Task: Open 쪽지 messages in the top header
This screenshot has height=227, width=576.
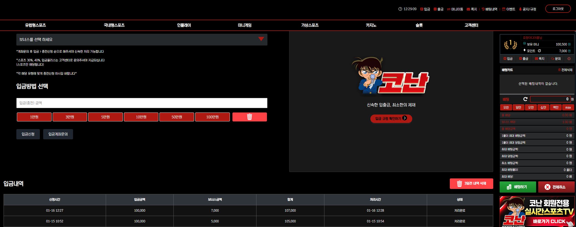Action: point(472,9)
